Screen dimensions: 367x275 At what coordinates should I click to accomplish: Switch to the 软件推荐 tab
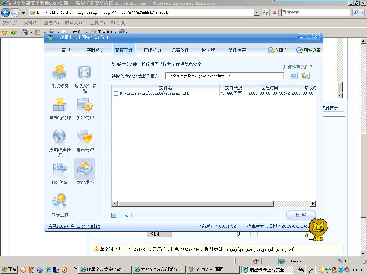[x=237, y=50]
